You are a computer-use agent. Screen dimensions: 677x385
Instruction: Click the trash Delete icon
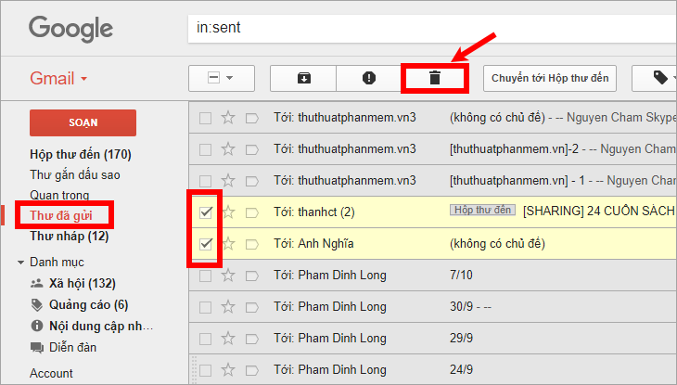coord(435,78)
